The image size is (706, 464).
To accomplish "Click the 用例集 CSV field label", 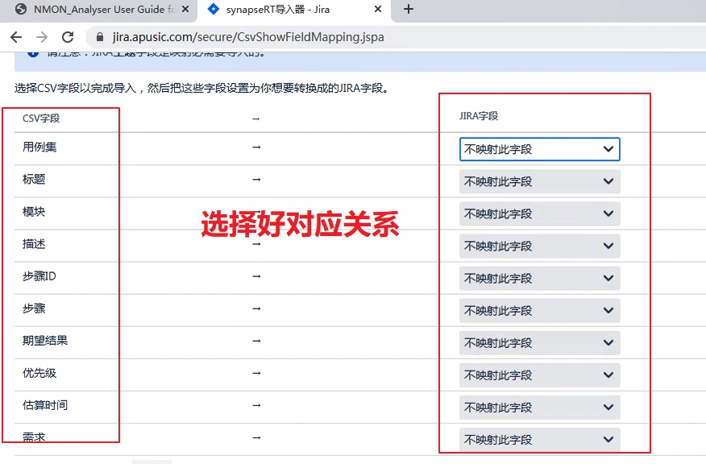I will pyautogui.click(x=39, y=147).
